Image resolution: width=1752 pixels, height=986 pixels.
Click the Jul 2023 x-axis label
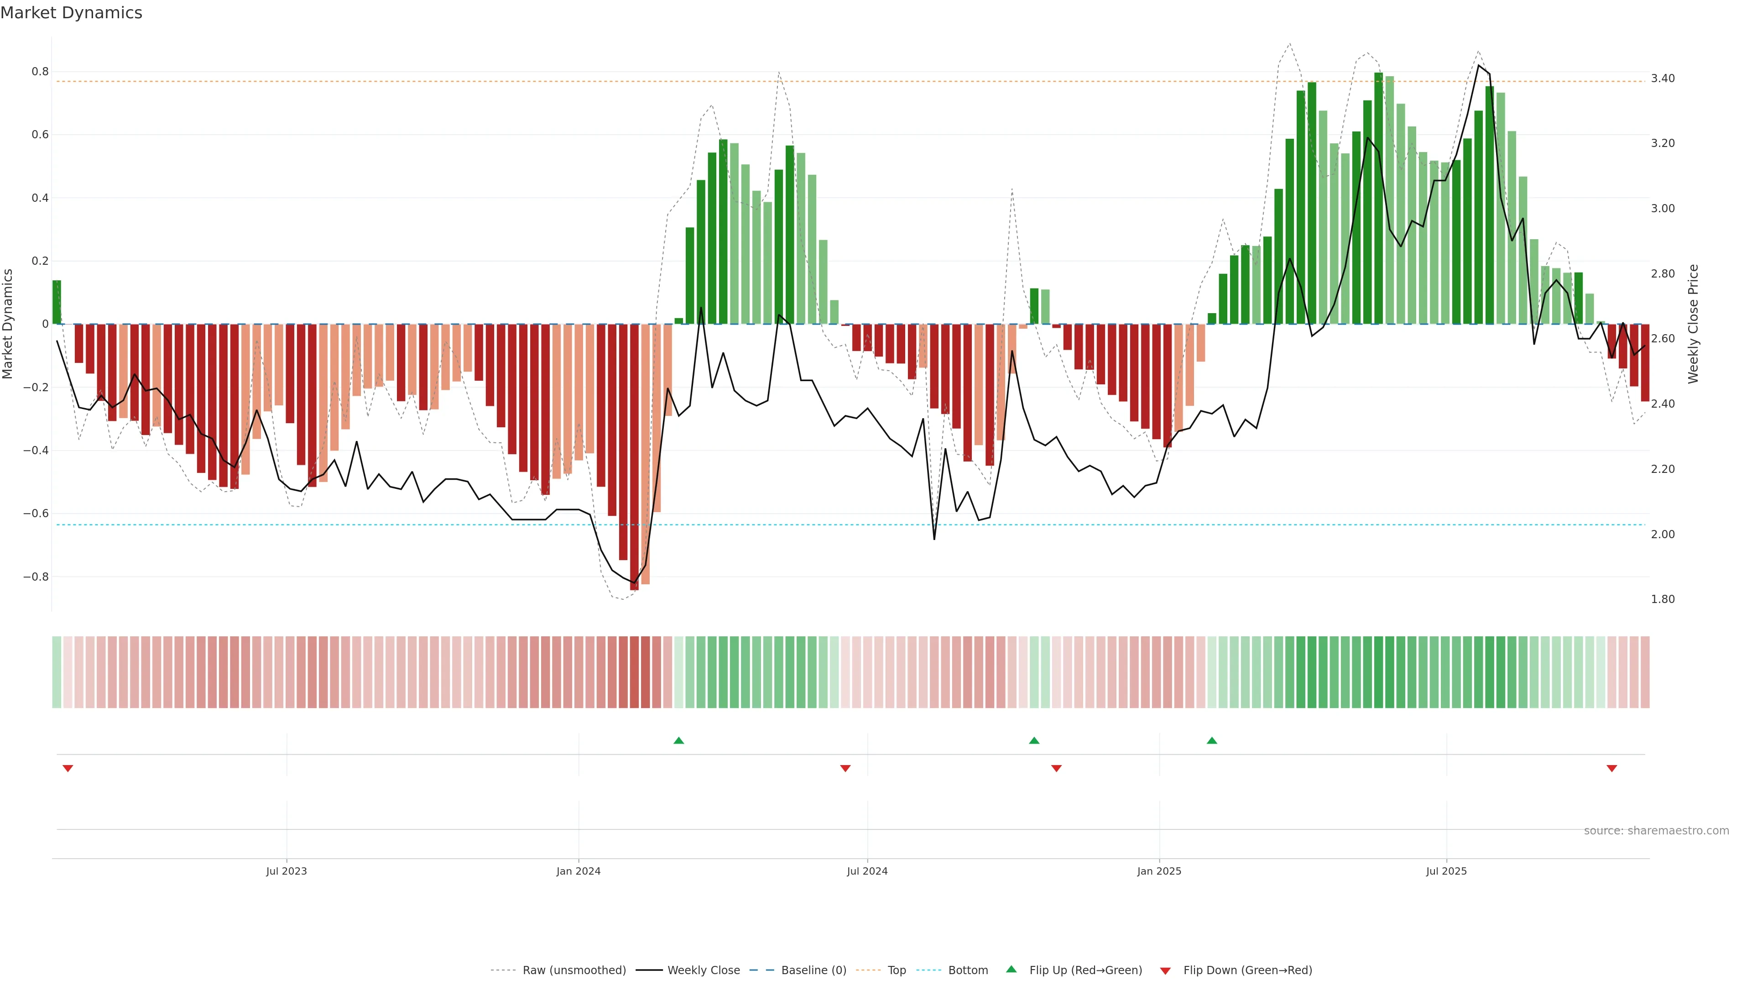coord(287,871)
